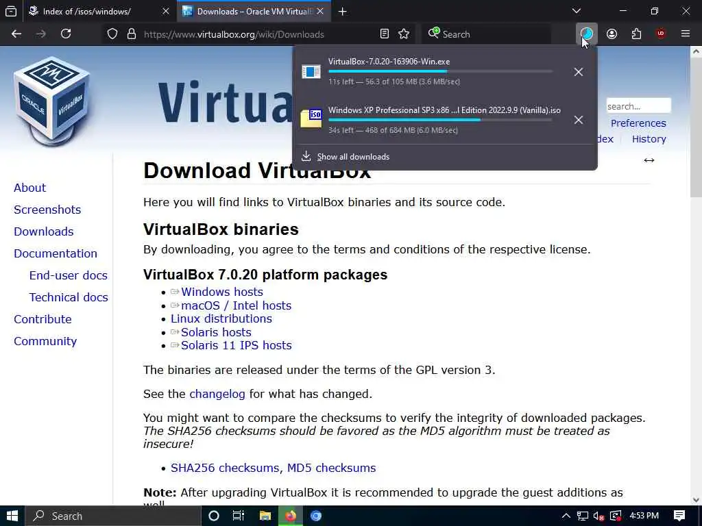Open the About sidebar link
Viewport: 702px width, 526px height.
point(30,188)
